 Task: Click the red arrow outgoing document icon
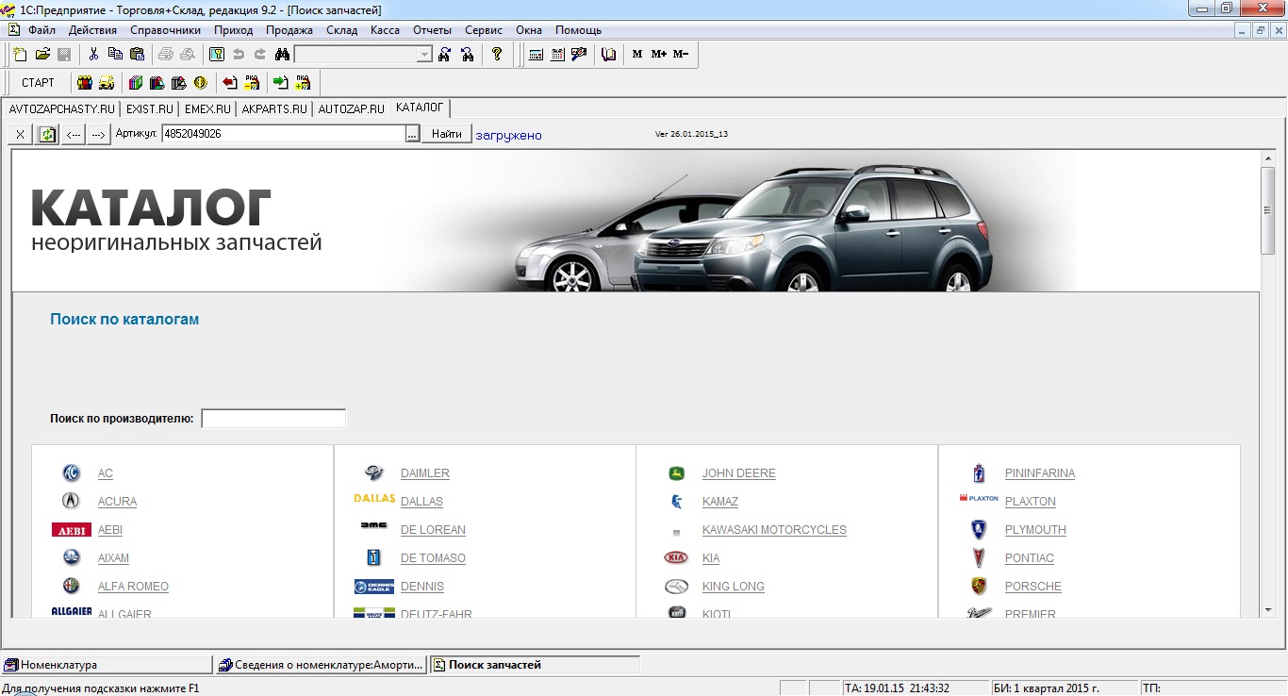[229, 83]
